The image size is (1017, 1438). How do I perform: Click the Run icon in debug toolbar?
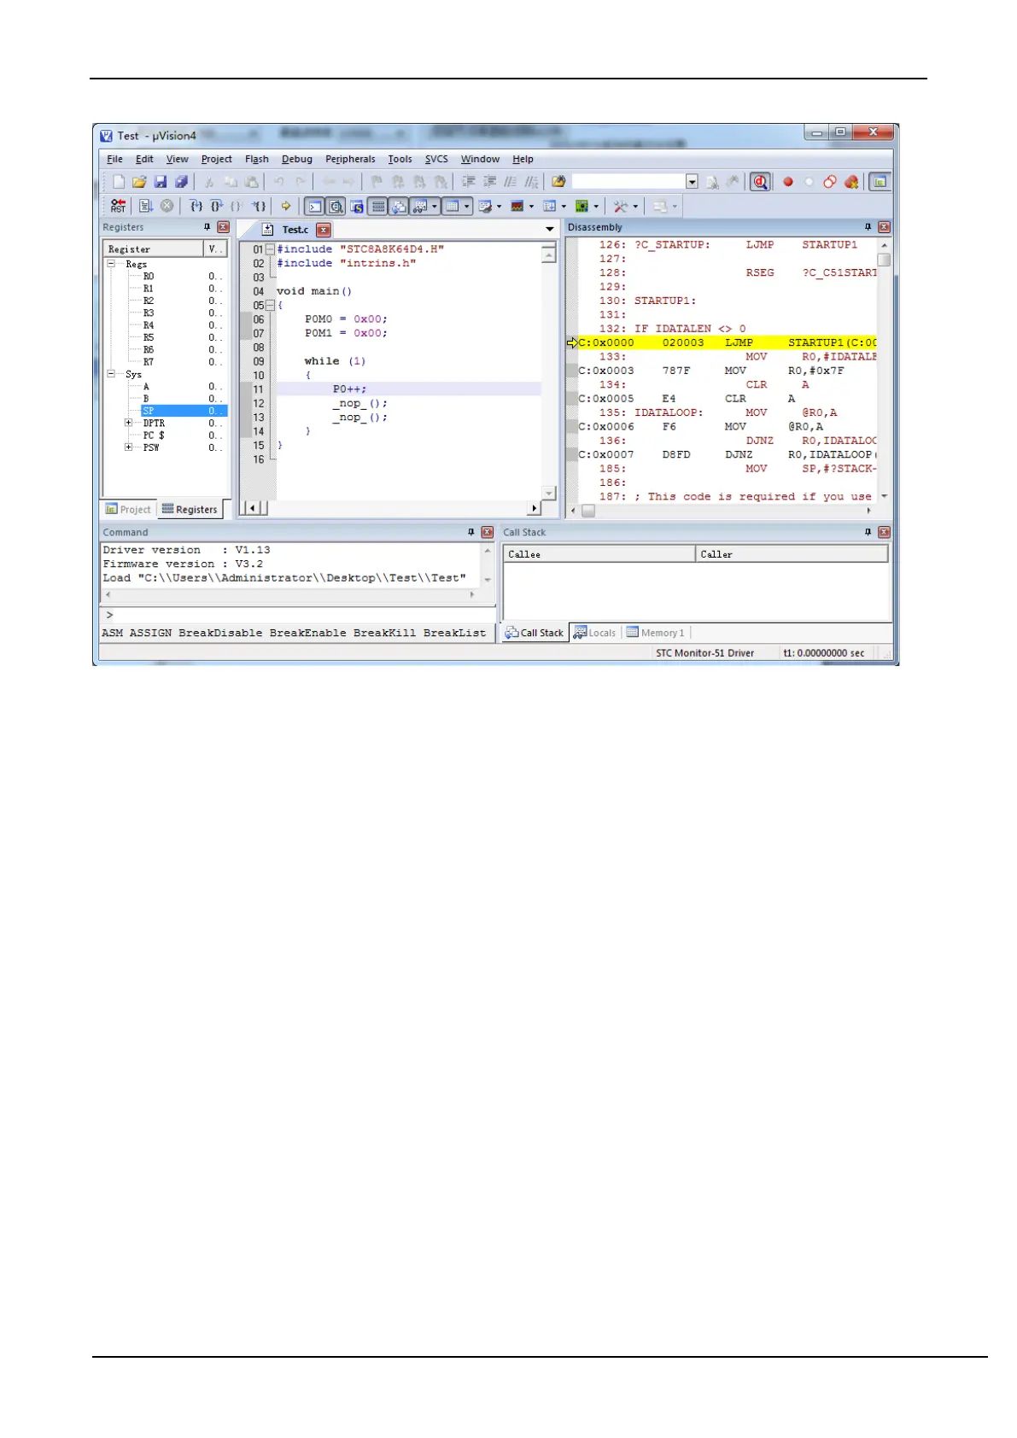click(146, 206)
